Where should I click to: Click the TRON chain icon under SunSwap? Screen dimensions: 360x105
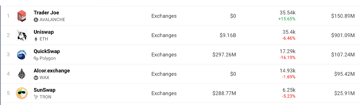pos(36,97)
